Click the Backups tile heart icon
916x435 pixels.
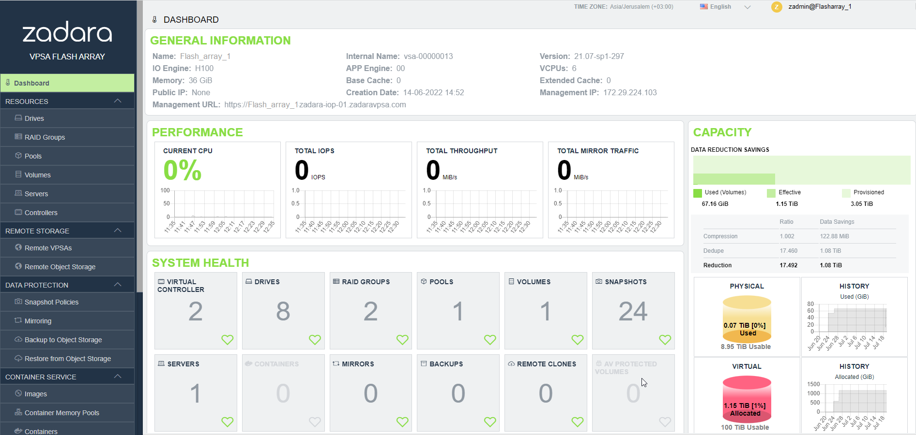[x=490, y=422]
